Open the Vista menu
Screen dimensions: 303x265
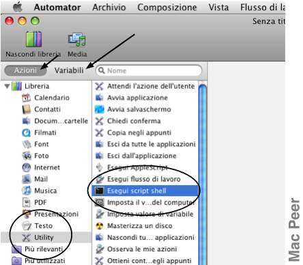tap(218, 8)
